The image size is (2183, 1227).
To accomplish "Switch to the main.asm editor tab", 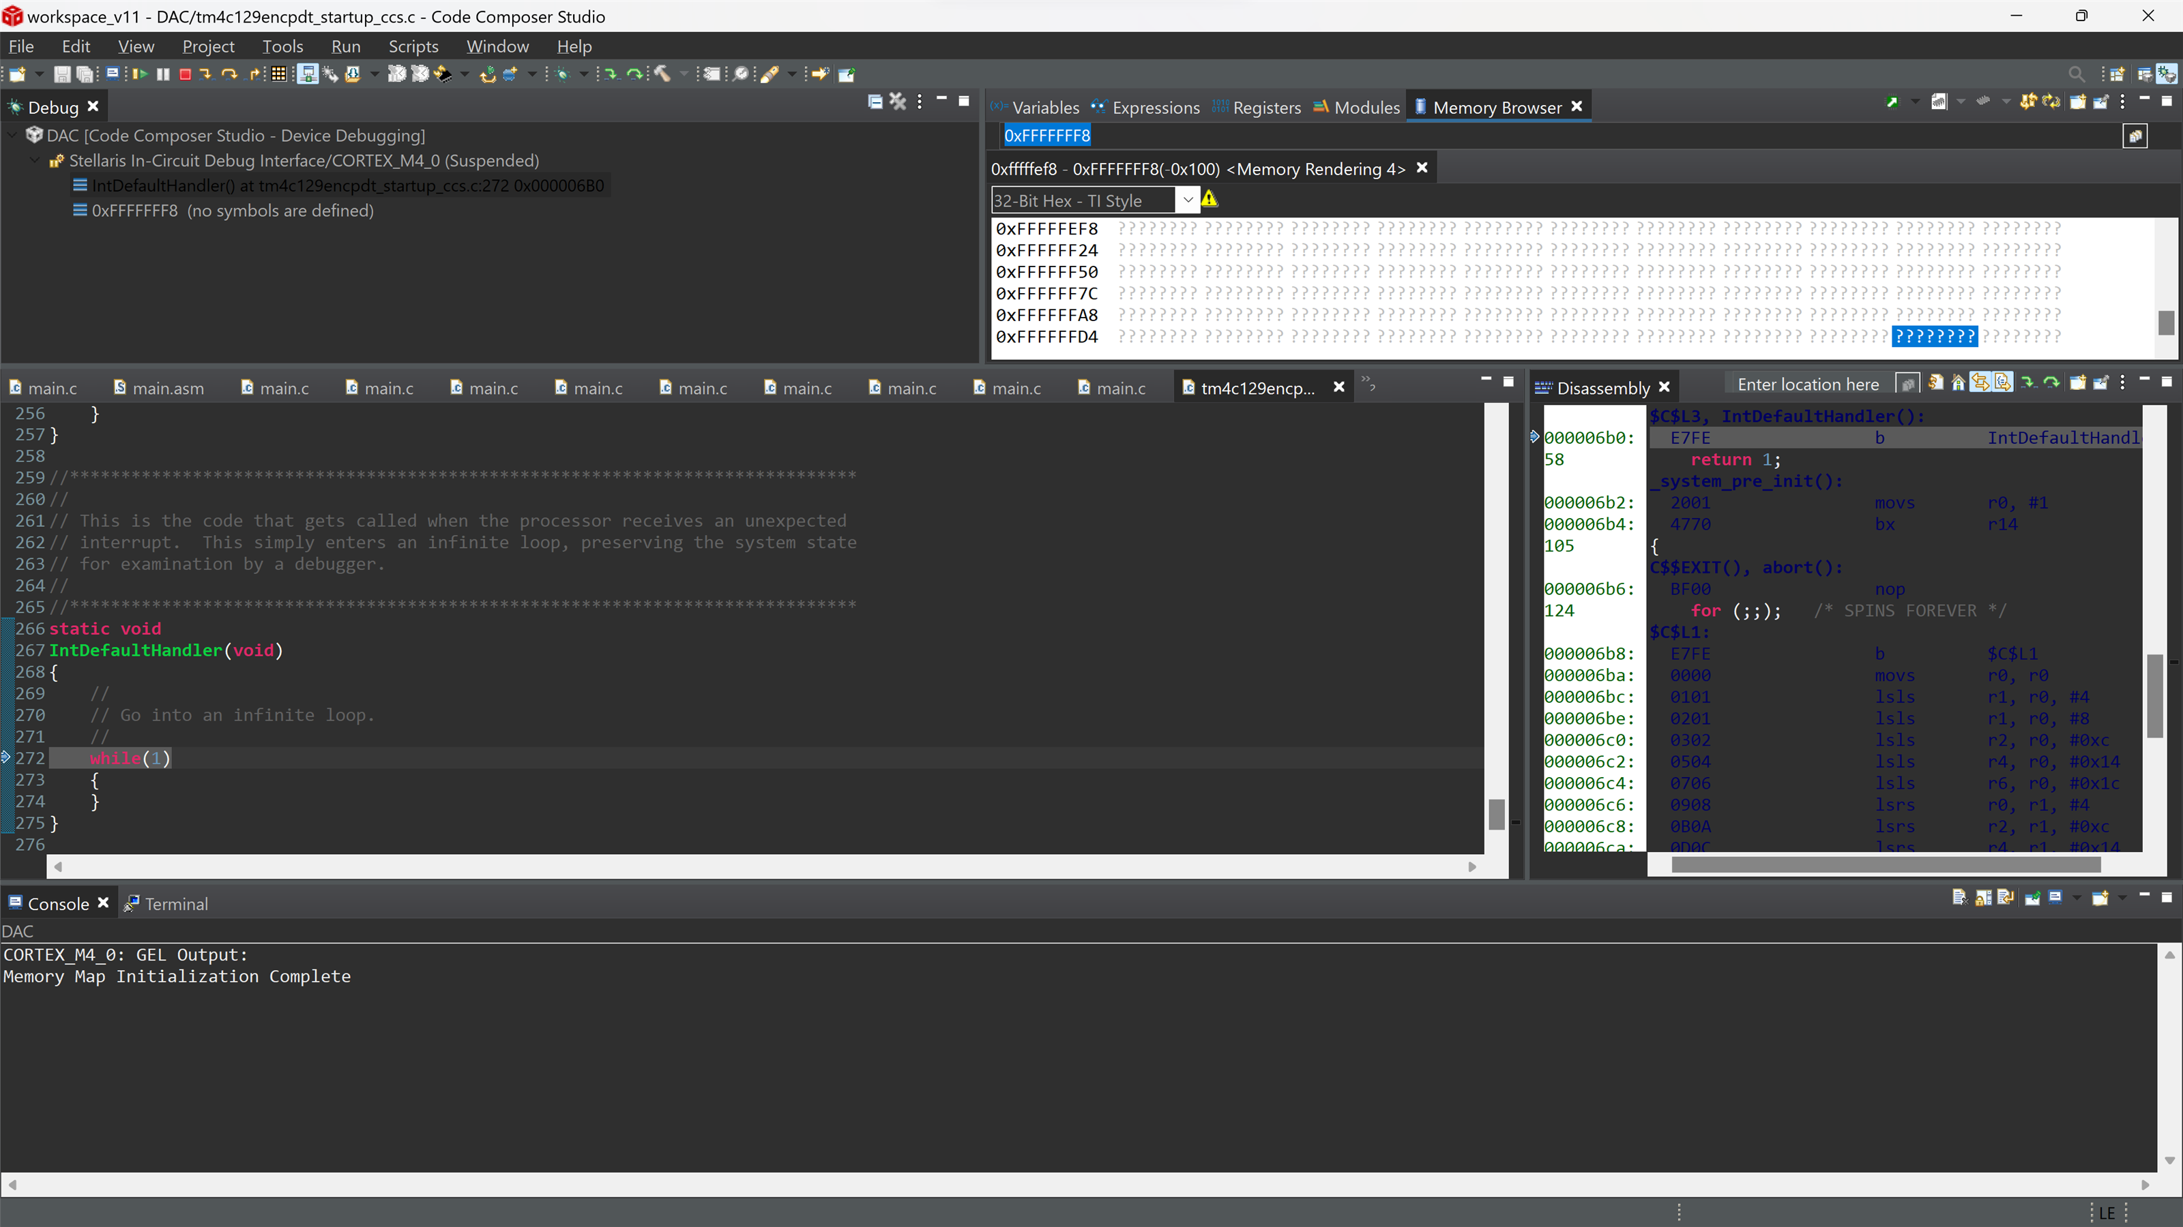I will click(160, 388).
